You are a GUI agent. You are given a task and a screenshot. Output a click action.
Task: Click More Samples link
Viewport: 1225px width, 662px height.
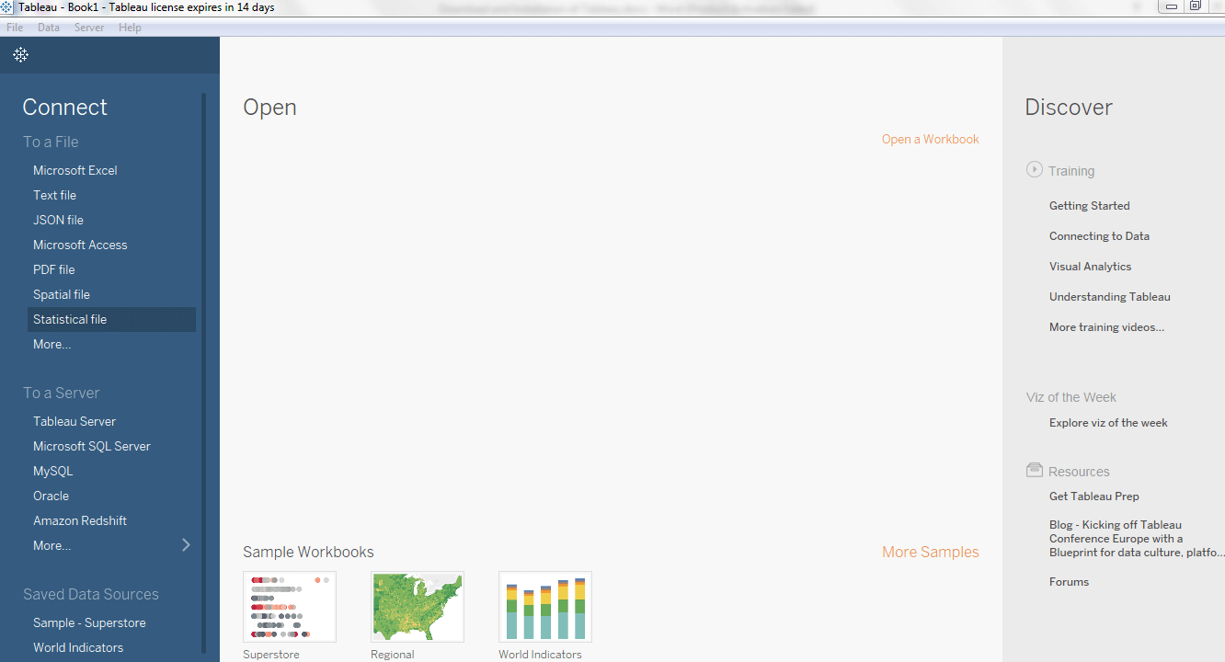pos(930,552)
